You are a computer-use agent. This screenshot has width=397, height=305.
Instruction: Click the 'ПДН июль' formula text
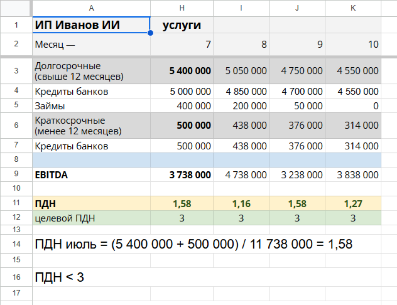[194, 244]
